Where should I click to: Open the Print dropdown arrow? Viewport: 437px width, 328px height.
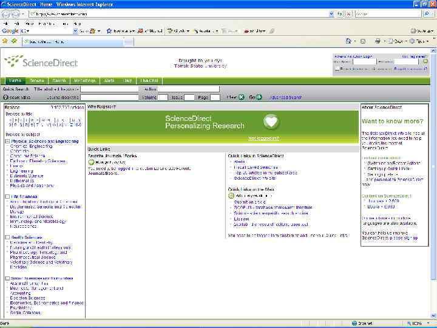point(384,41)
